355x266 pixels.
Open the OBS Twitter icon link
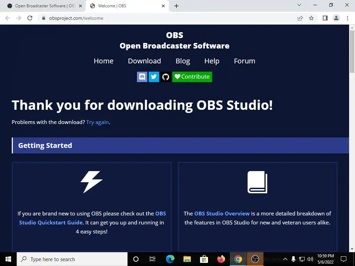pos(154,77)
